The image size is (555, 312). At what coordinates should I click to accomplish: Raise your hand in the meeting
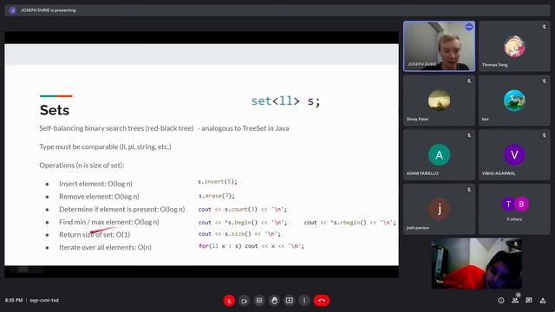pos(274,301)
